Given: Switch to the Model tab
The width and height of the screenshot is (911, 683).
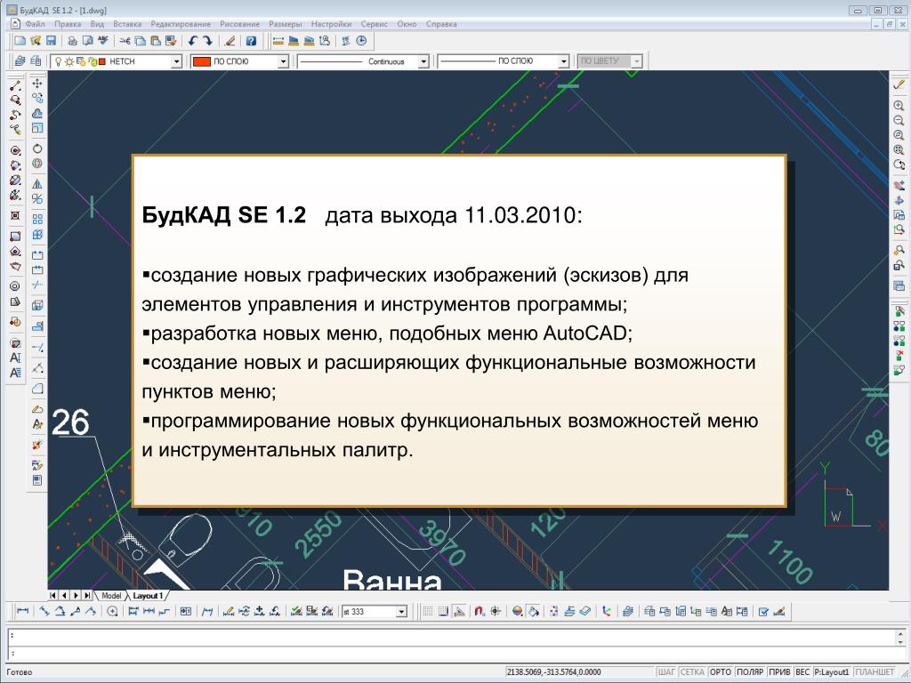Looking at the screenshot, I should click(111, 596).
